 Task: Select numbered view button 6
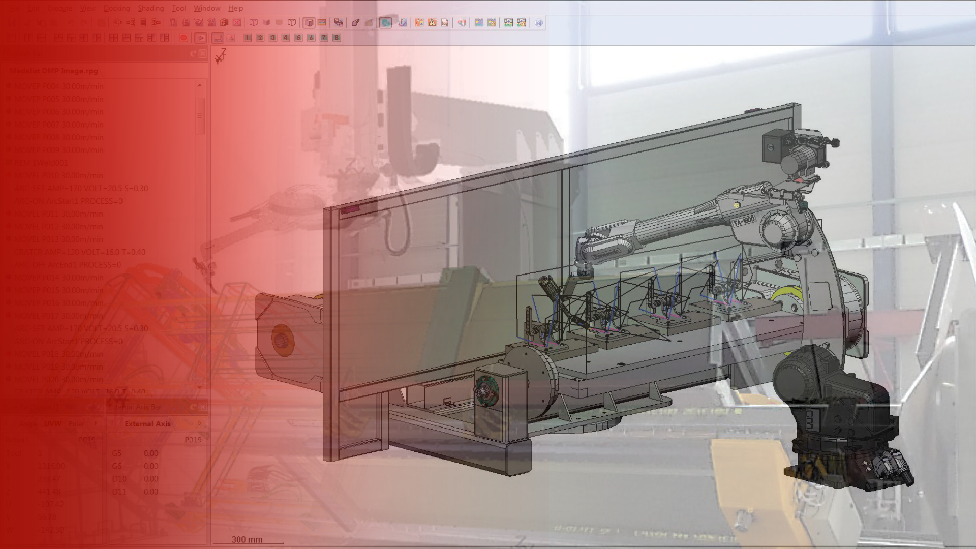tap(311, 38)
